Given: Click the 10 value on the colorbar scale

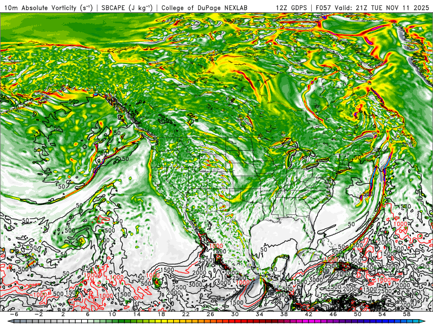Looking at the screenshot, I should pos(113,314).
